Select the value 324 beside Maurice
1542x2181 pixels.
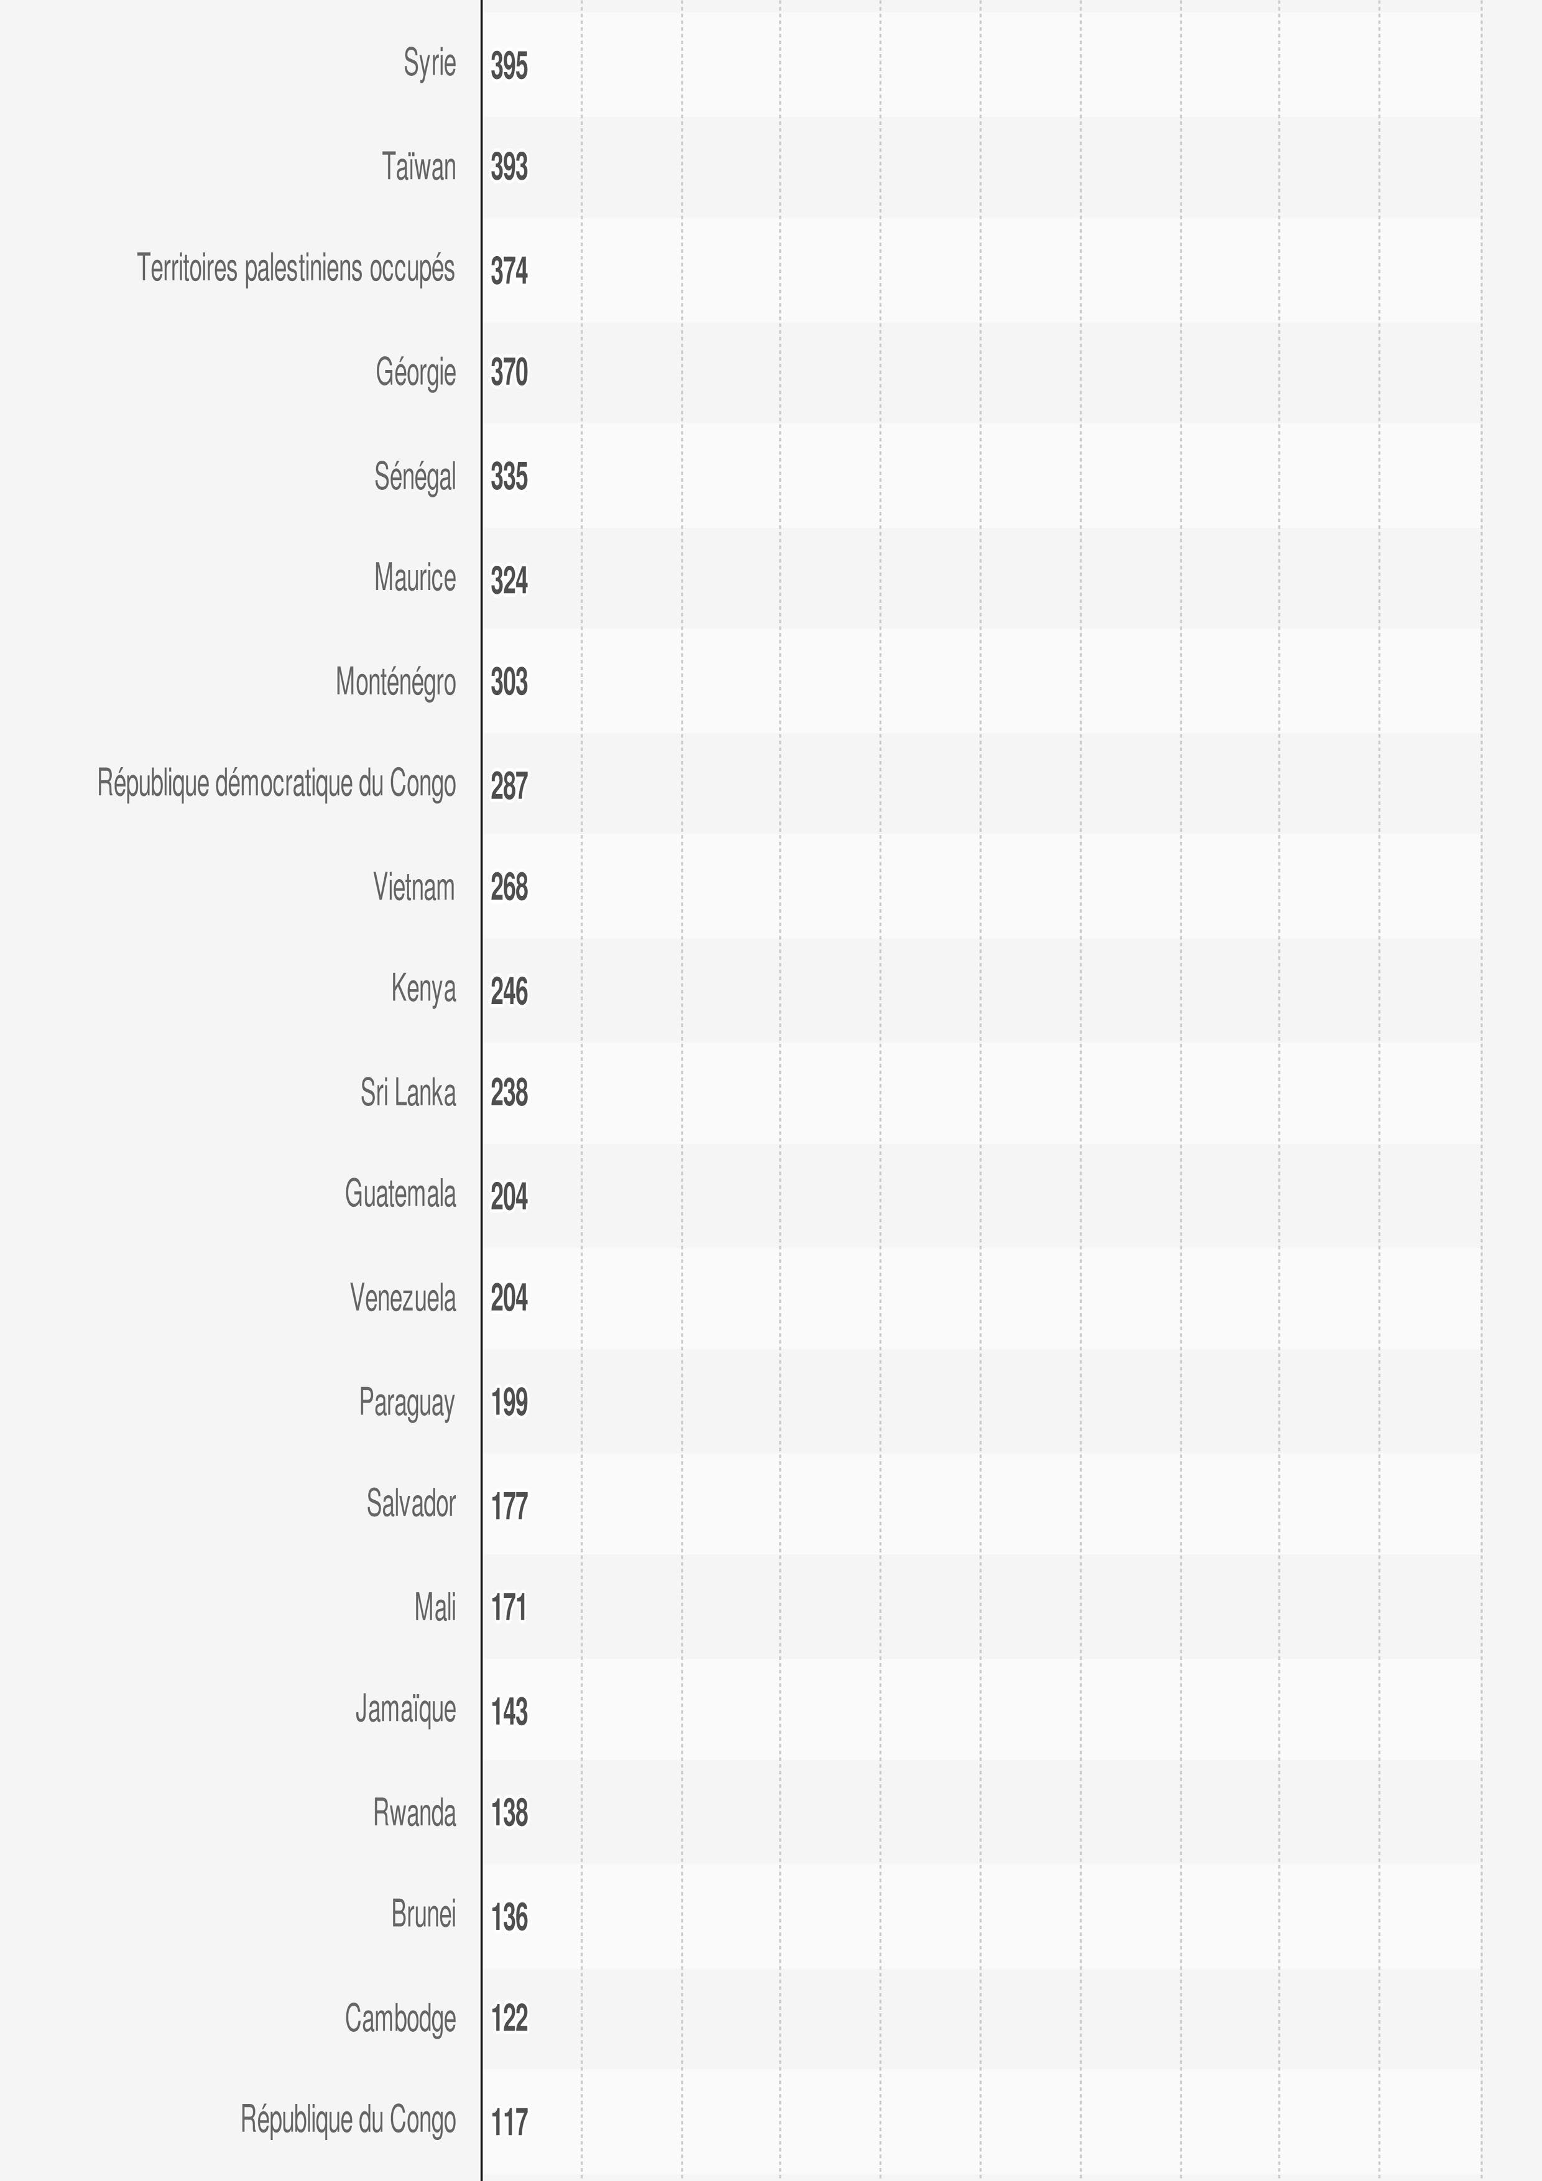pos(509,581)
